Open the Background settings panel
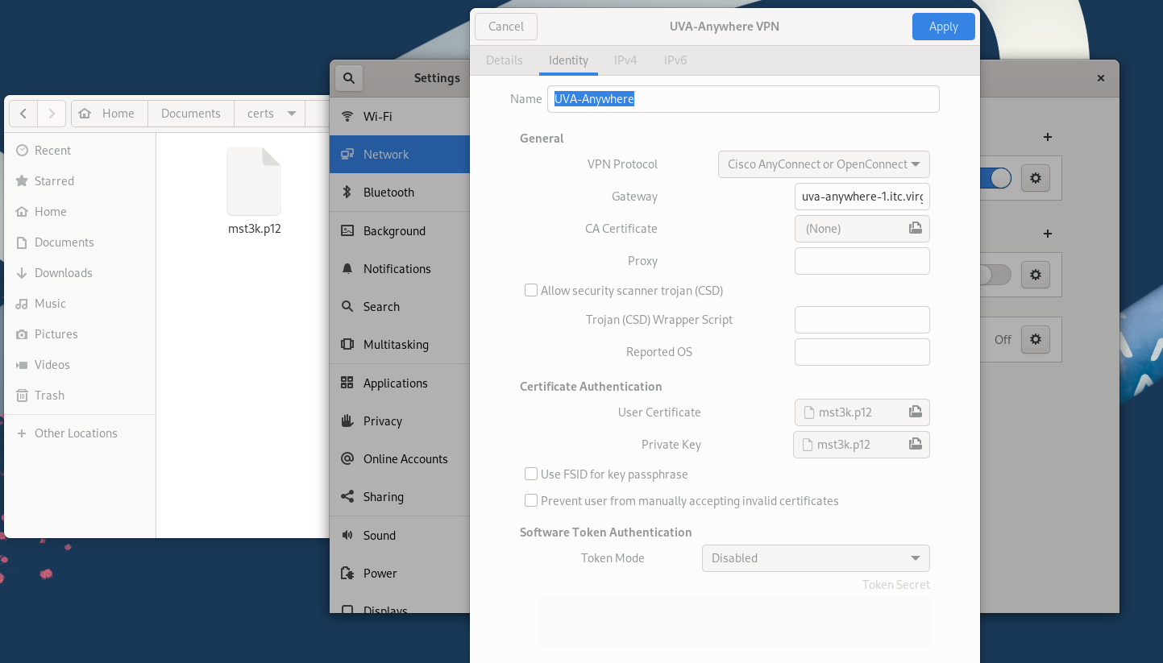Viewport: 1163px width, 663px height. click(394, 230)
